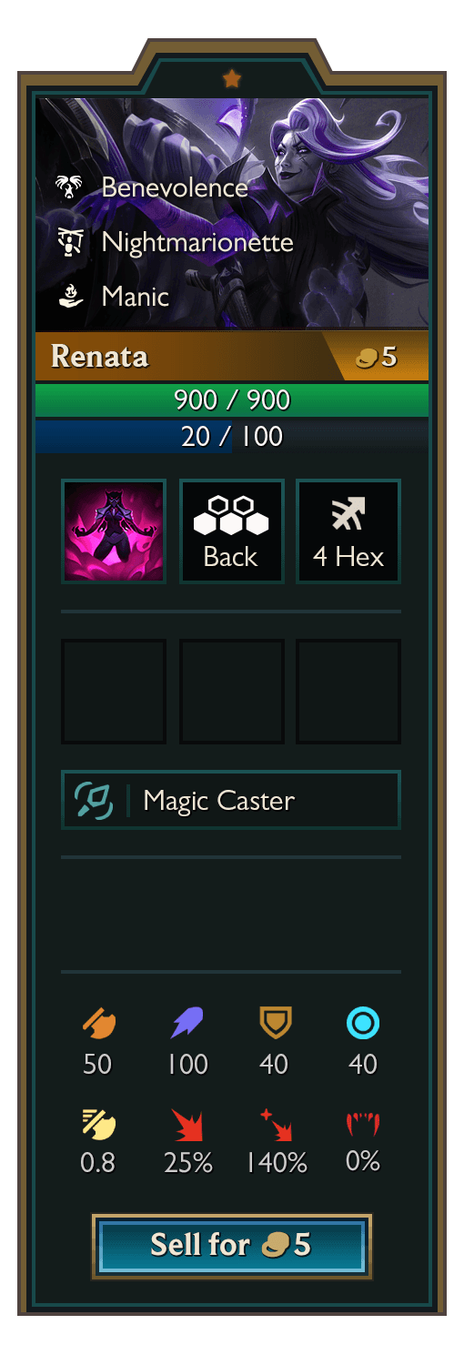The width and height of the screenshot is (464, 1365).
Task: Click the green 900 / 900 health bar
Action: 232,400
